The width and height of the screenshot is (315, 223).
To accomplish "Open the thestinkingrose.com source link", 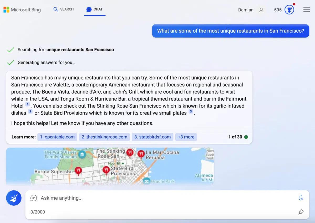I will click(x=104, y=137).
